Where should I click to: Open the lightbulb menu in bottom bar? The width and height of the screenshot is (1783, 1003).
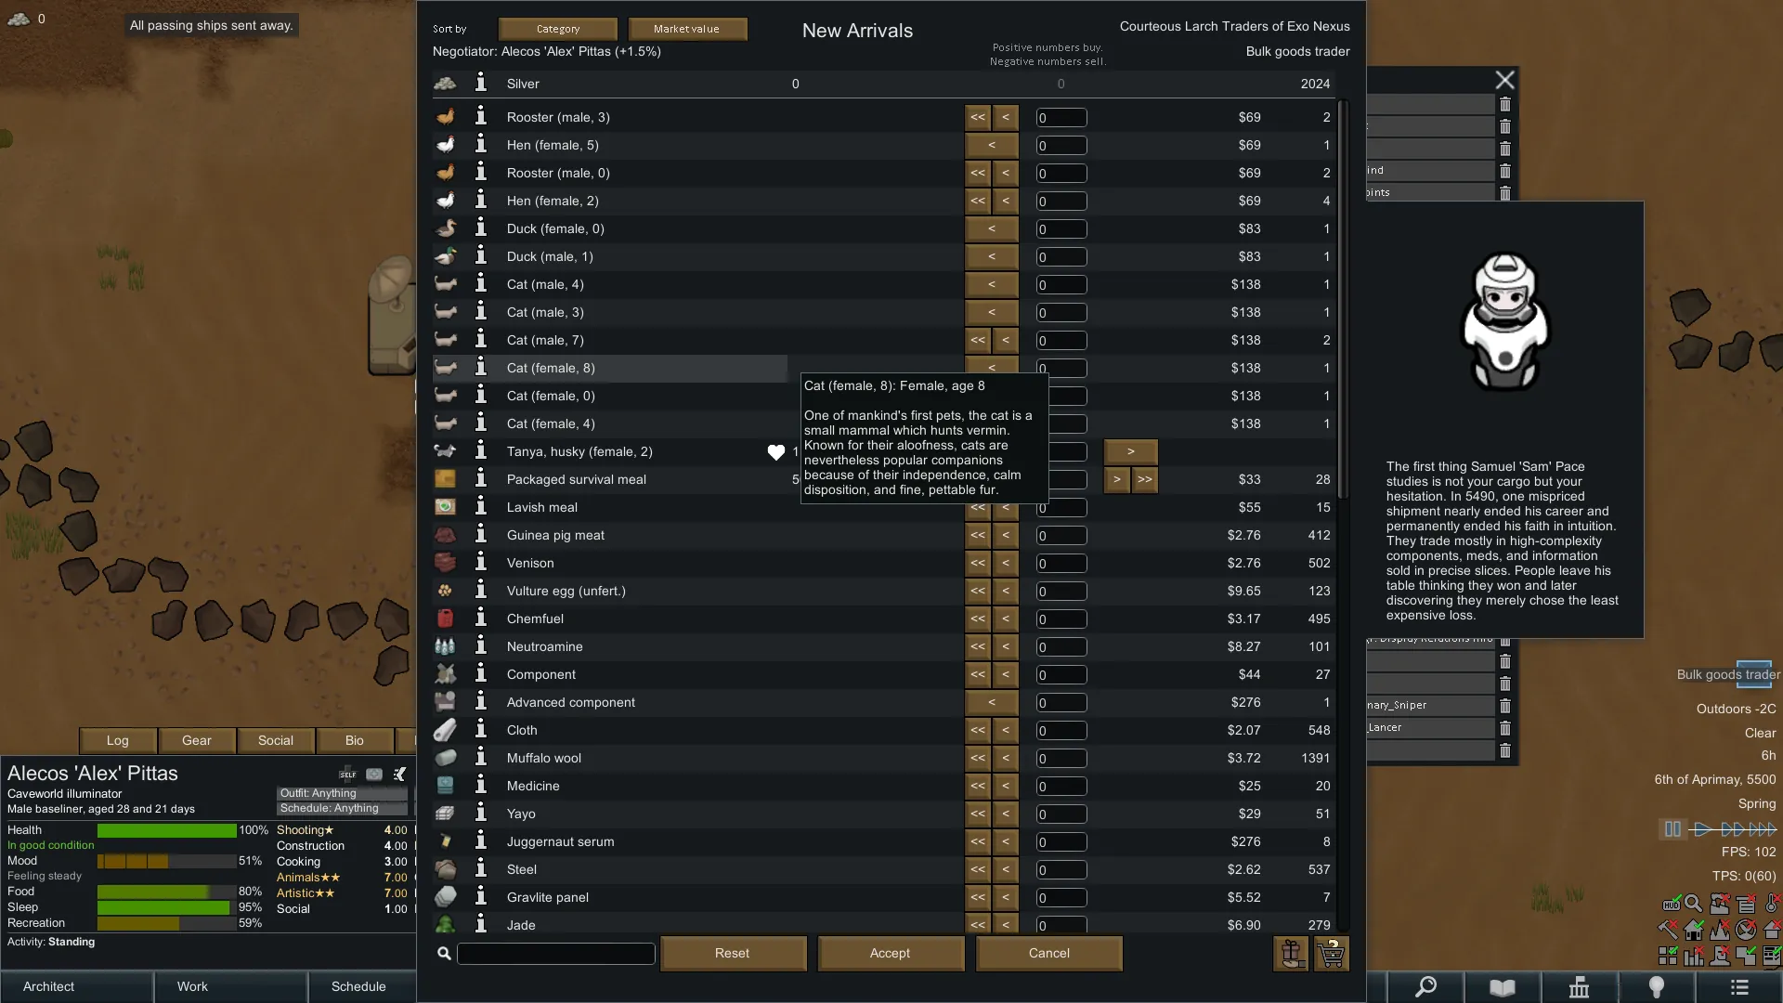tap(1656, 986)
